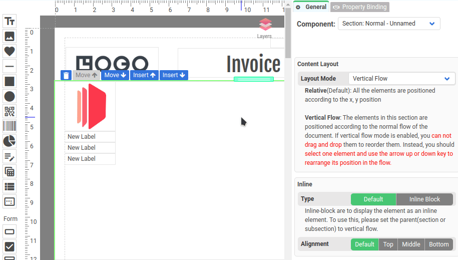Select the QR code tool
Viewport: 458px width, 260px height.
pyautogui.click(x=10, y=111)
